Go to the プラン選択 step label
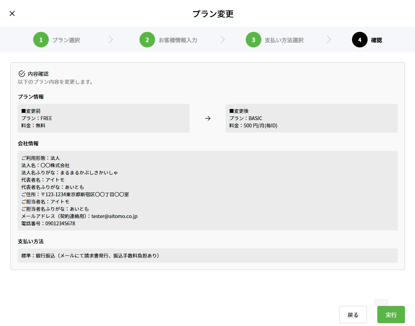The image size is (415, 326). [66, 40]
